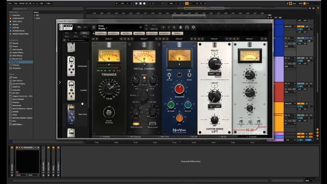Open the Custom Series Lift Default preset dropdown
327x184 pixels.
point(215,39)
